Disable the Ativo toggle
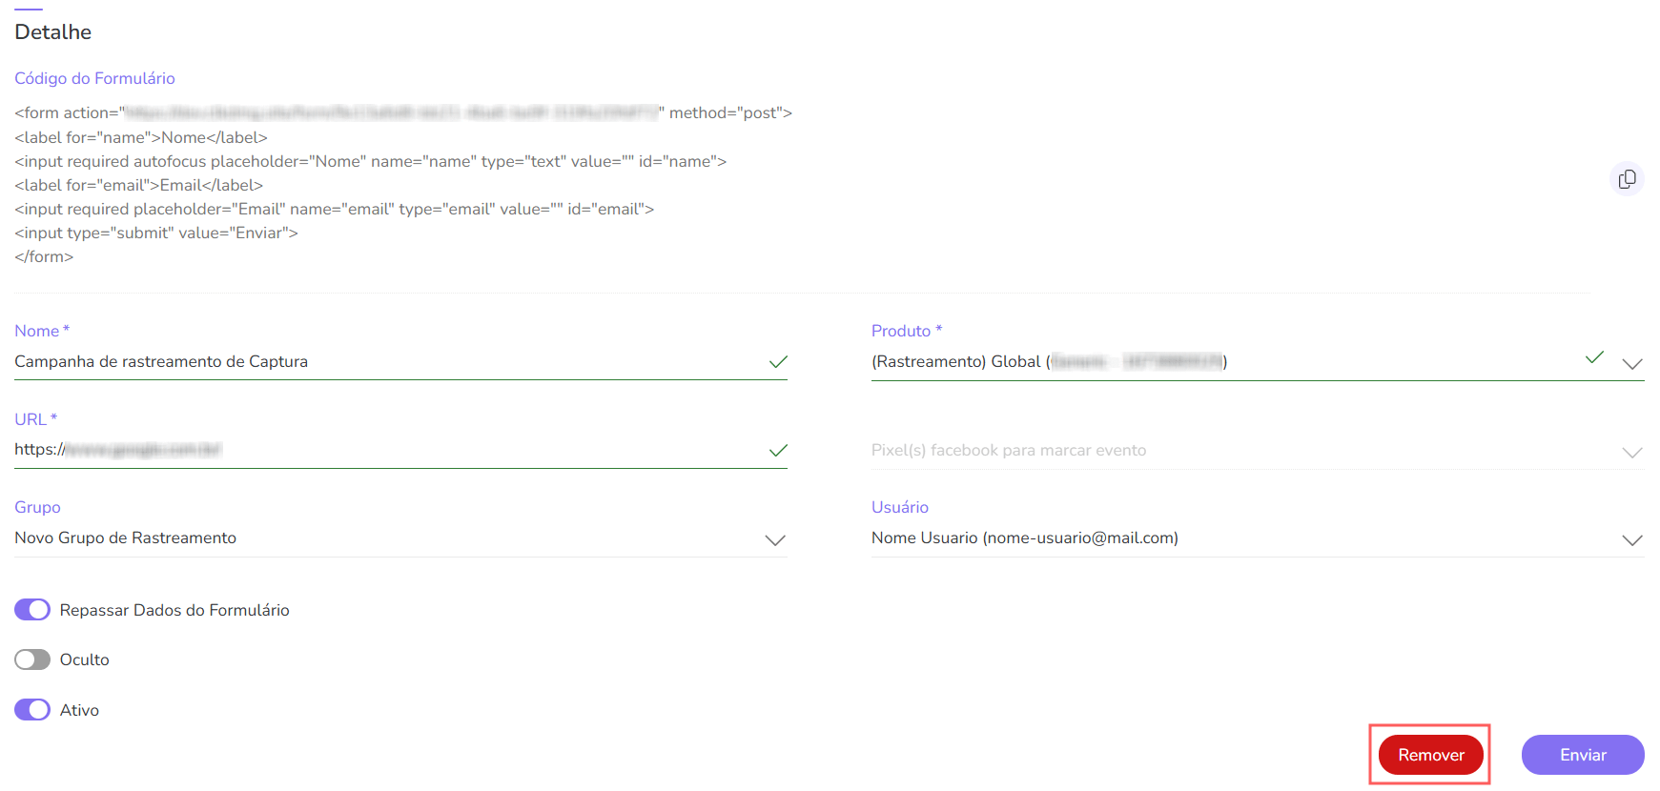Image resolution: width=1660 pixels, height=791 pixels. (32, 710)
